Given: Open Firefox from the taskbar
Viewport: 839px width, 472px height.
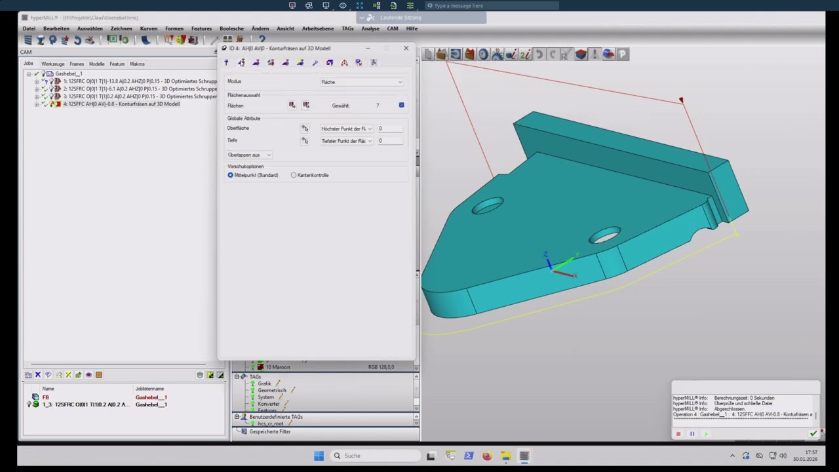Looking at the screenshot, I should pyautogui.click(x=487, y=456).
